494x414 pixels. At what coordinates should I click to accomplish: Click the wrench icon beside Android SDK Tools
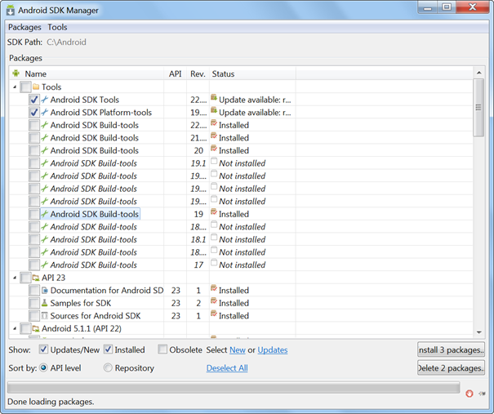44,100
